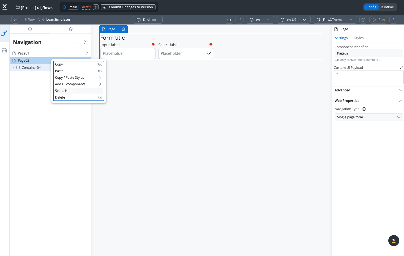This screenshot has width=404, height=256.
Task: Open the three-dot more options menu
Action: (393, 20)
